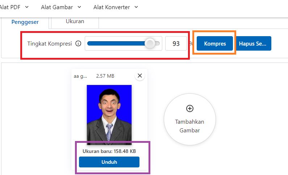This screenshot has width=288, height=175.
Task: Click the Tingkat Kompresi info icon
Action: [x=78, y=44]
